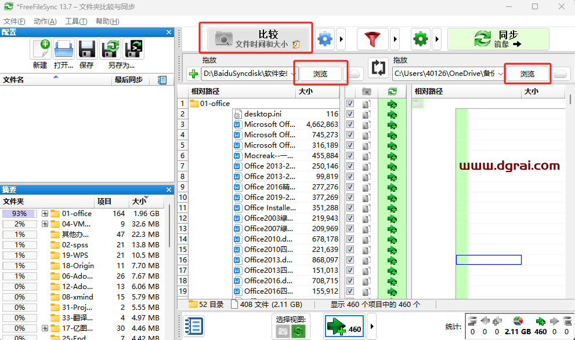Click the middle column category header icon
The image size is (575, 340).
366,92
